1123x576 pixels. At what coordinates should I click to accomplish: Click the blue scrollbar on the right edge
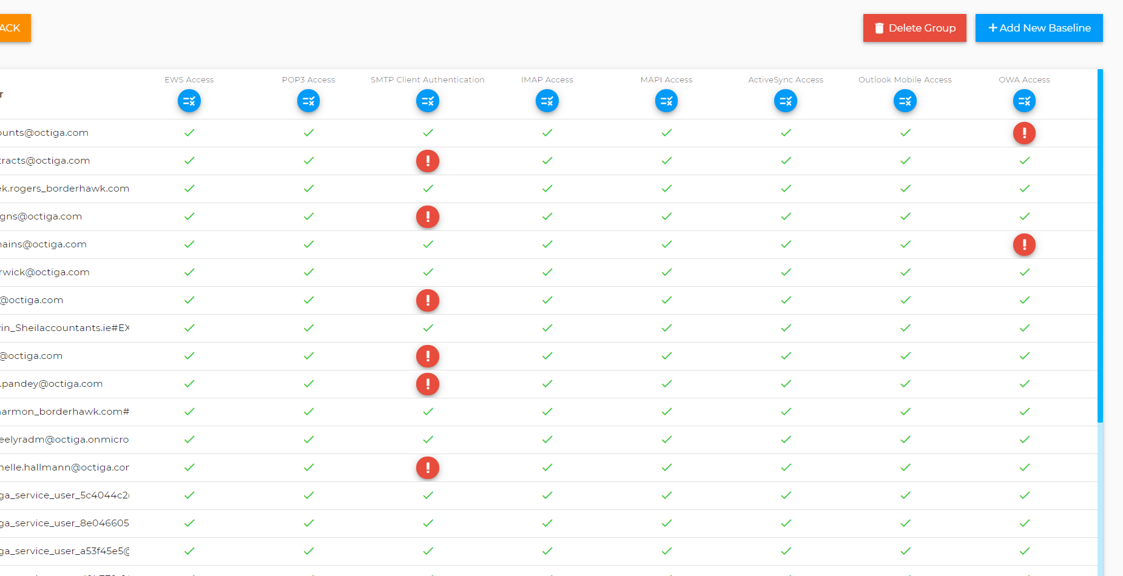click(x=1100, y=243)
